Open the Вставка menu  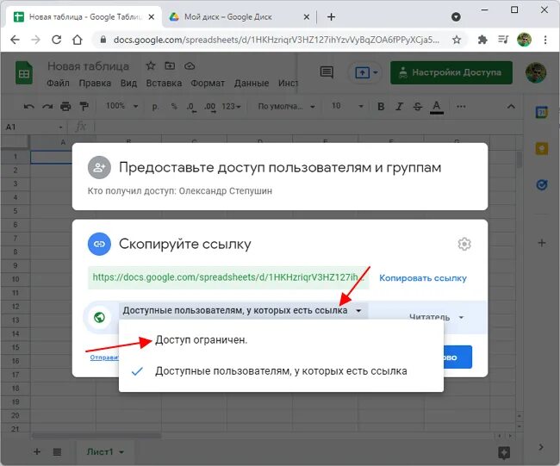point(164,84)
